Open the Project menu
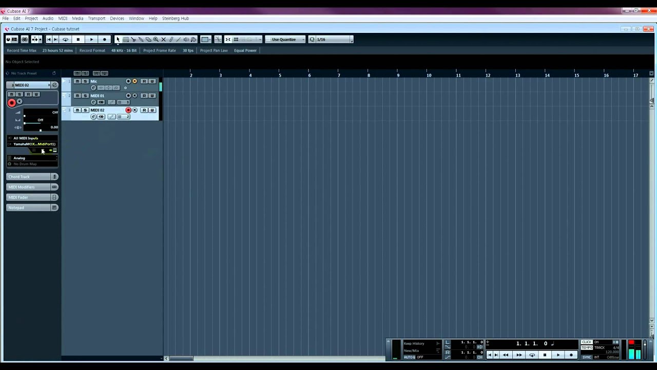Image resolution: width=657 pixels, height=370 pixels. (x=31, y=18)
